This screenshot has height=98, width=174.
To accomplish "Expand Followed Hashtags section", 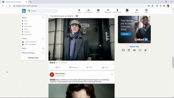I will 43,53.
